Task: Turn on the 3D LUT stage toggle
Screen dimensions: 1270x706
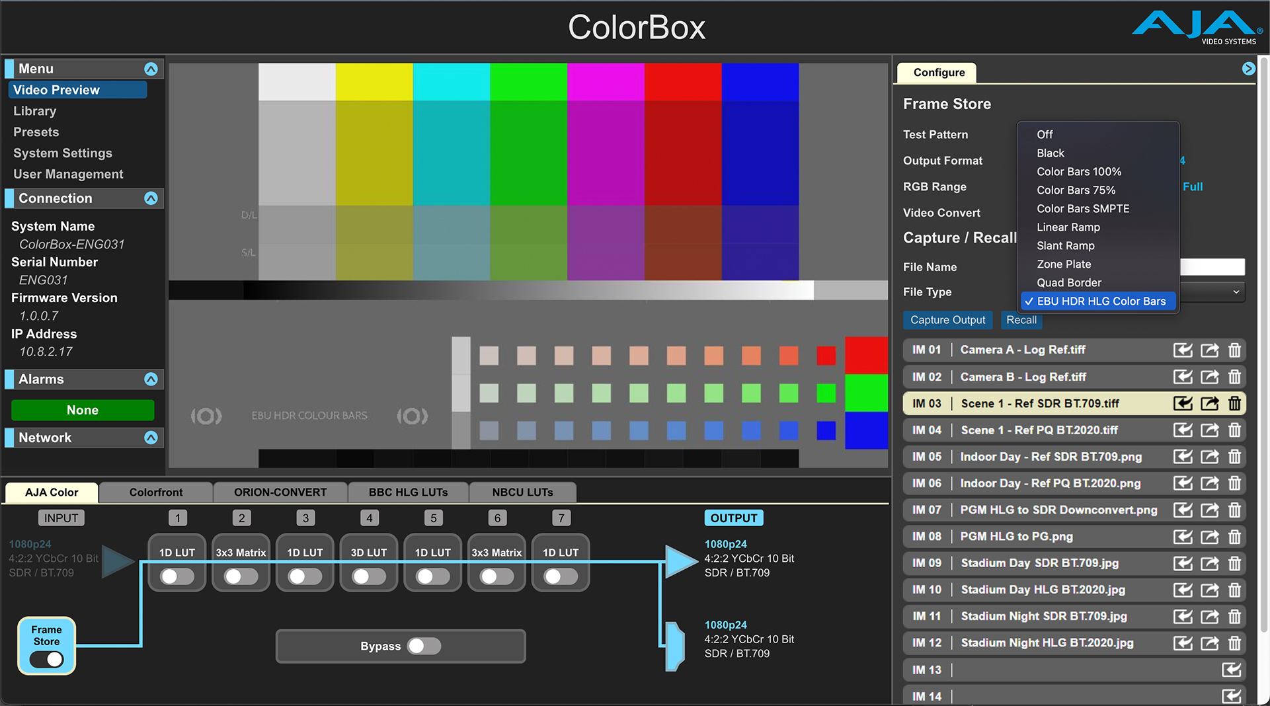Action: tap(368, 576)
